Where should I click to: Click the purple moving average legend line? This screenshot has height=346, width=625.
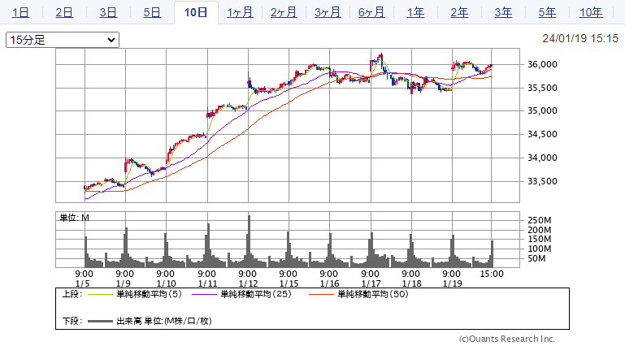tap(205, 295)
